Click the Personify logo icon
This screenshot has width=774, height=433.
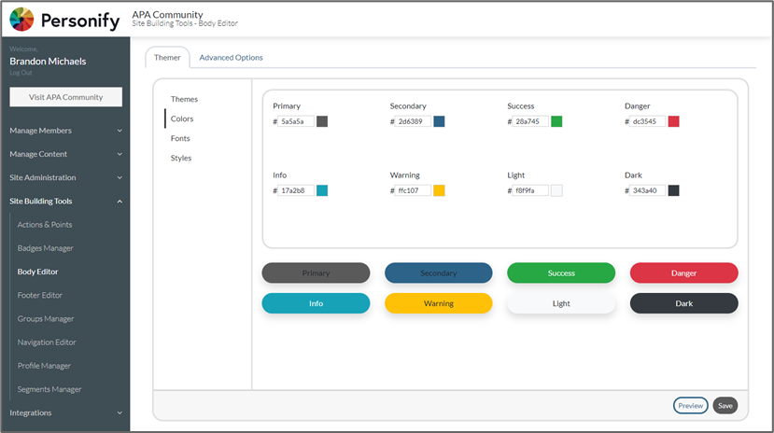[21, 20]
